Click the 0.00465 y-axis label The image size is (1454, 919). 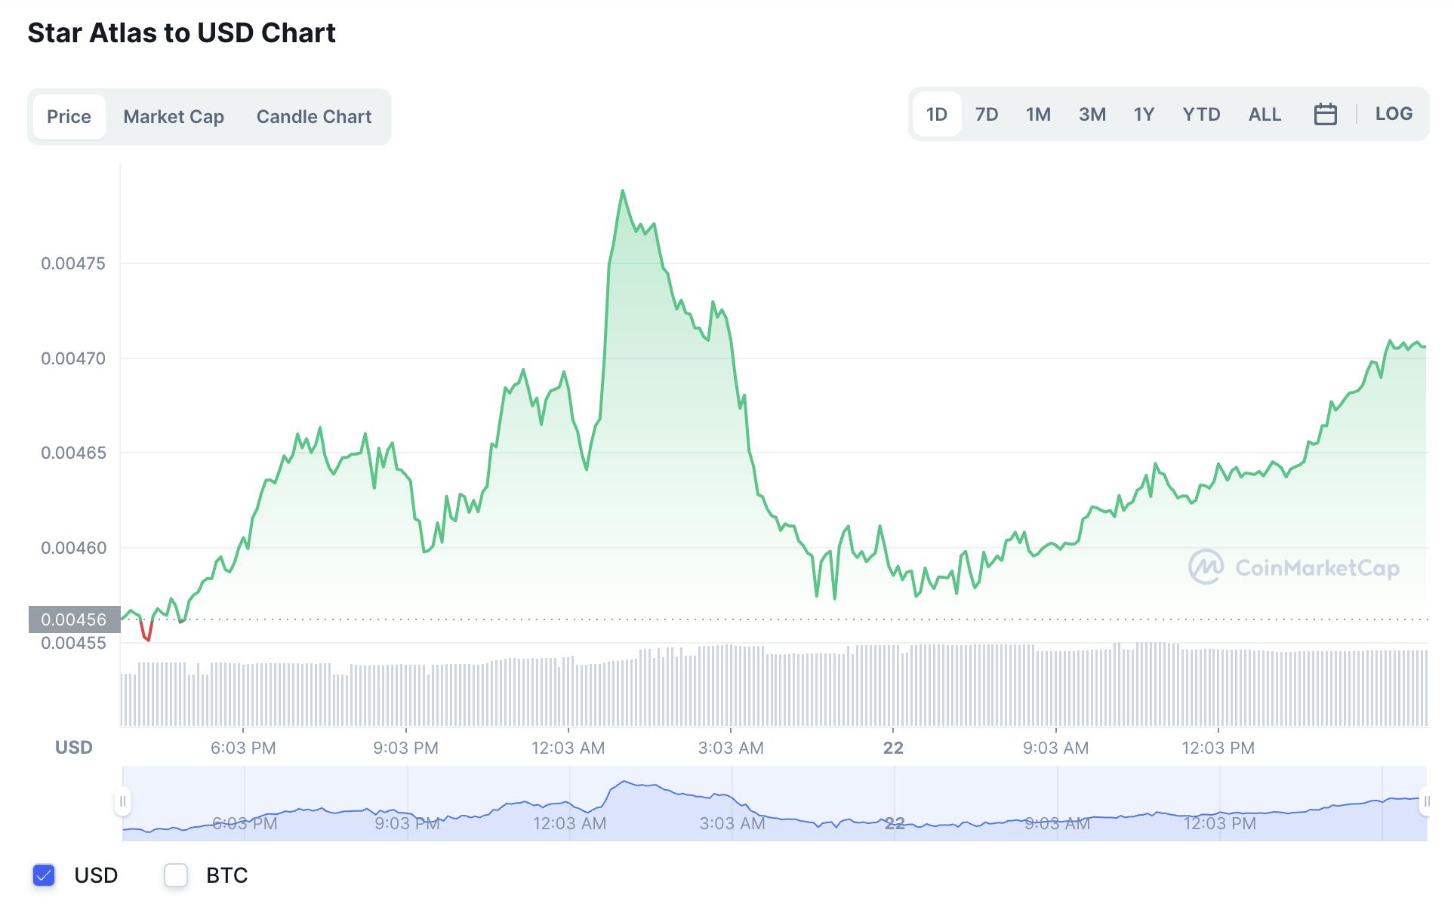73,453
